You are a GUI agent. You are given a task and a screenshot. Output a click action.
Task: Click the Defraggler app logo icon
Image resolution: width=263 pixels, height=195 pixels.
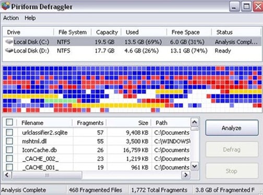coord(6,6)
